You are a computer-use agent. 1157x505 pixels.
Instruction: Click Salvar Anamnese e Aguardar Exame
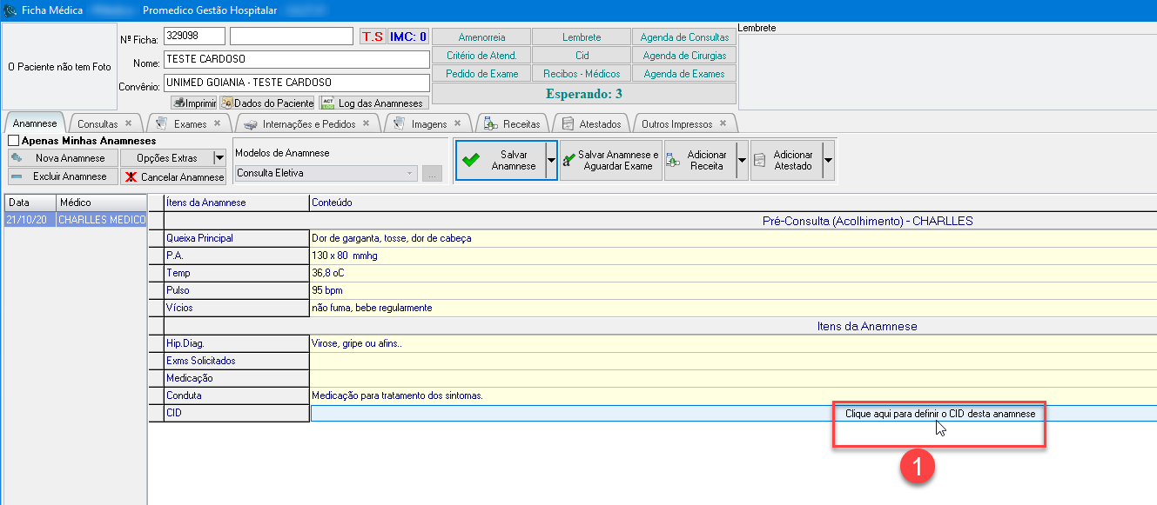click(x=611, y=161)
